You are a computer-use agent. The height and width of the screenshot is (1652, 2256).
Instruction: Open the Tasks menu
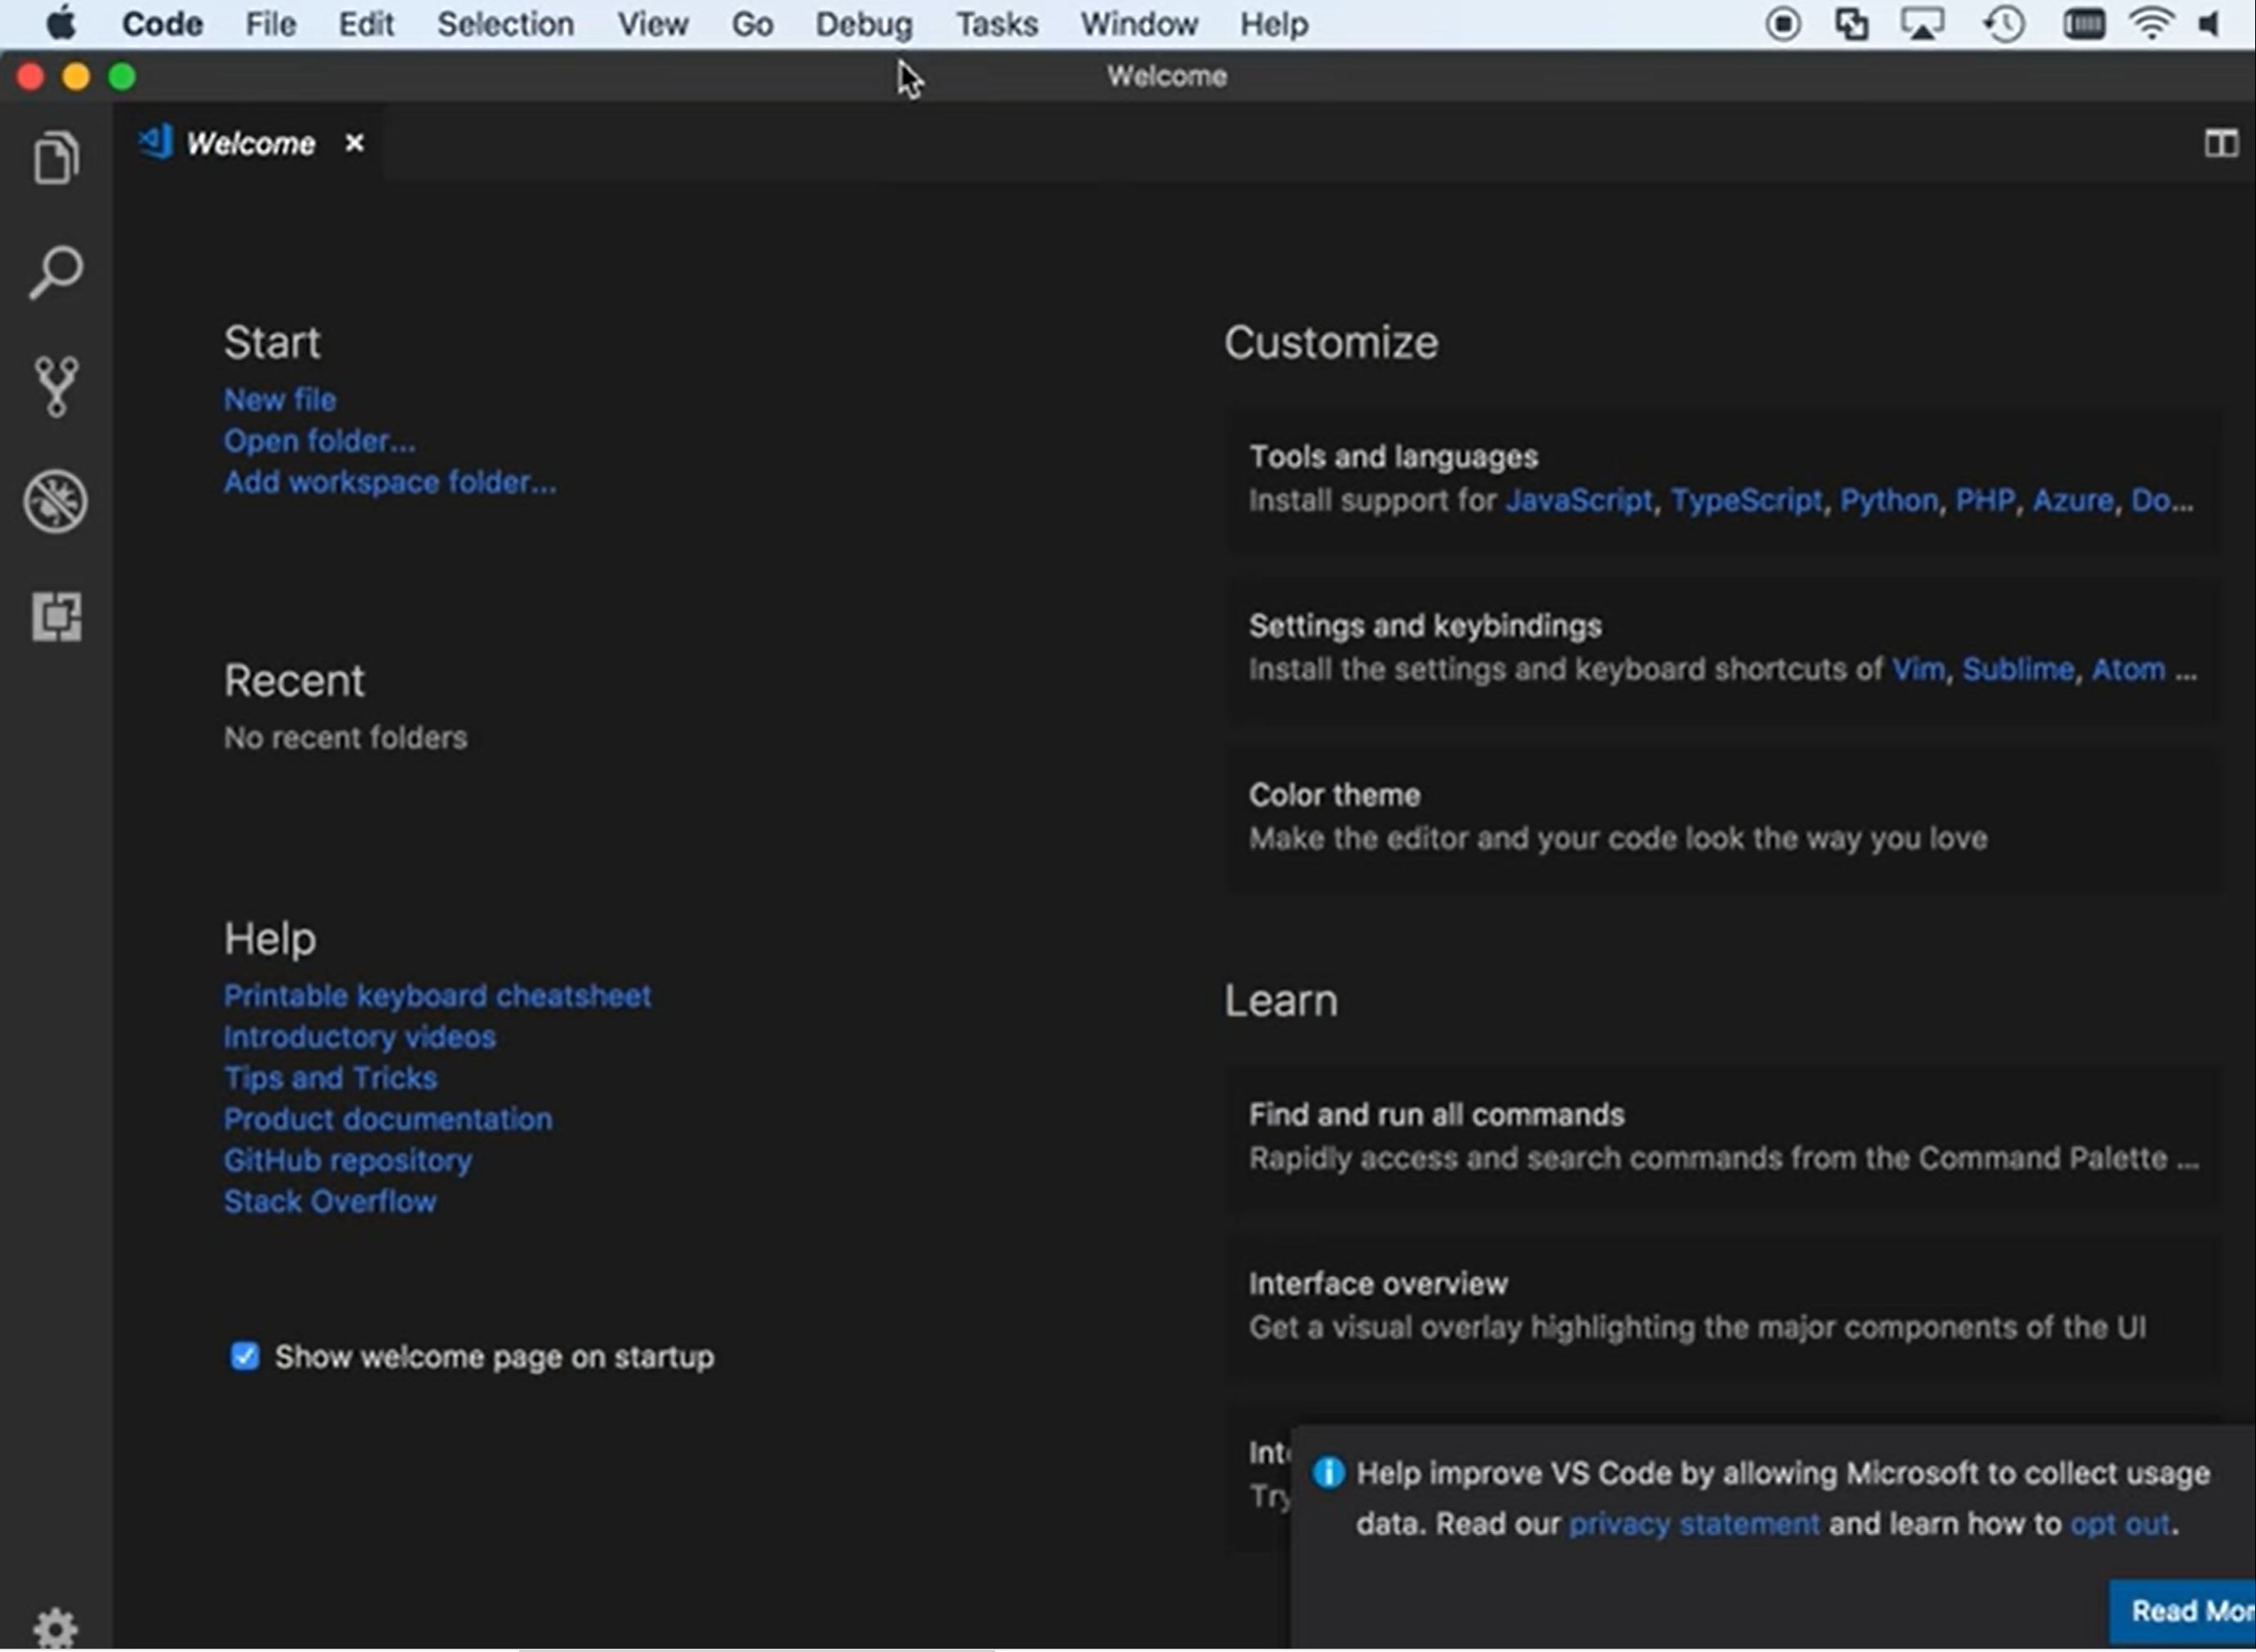point(996,24)
